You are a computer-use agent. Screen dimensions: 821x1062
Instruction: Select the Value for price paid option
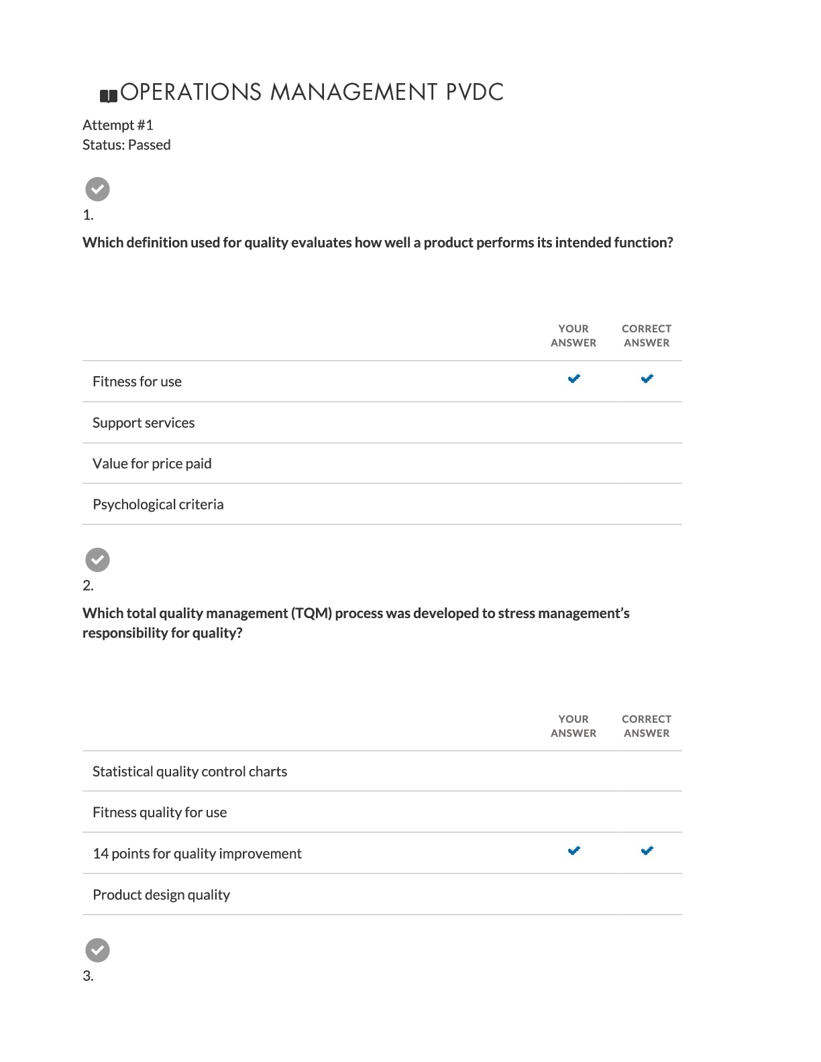(x=152, y=464)
